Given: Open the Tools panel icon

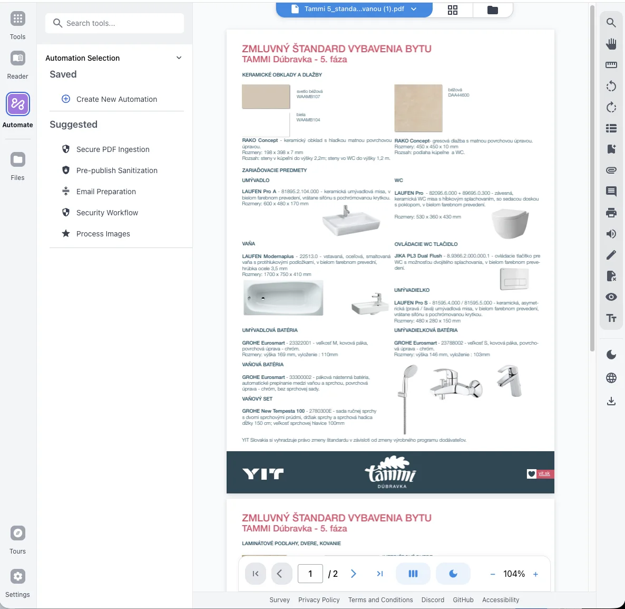Looking at the screenshot, I should coord(17,19).
